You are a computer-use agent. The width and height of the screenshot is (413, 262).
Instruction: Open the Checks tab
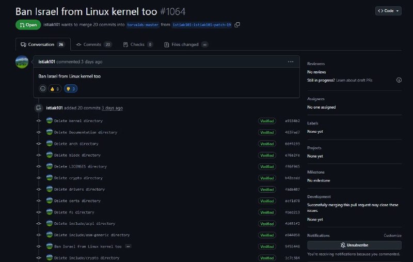click(138, 44)
